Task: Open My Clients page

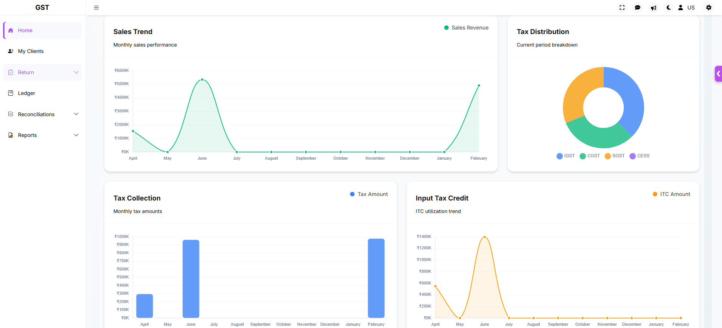Action: (31, 51)
